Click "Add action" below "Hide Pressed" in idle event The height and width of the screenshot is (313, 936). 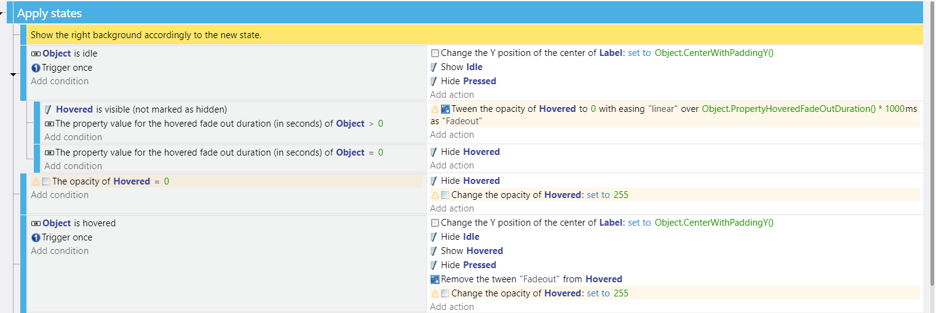(x=452, y=95)
